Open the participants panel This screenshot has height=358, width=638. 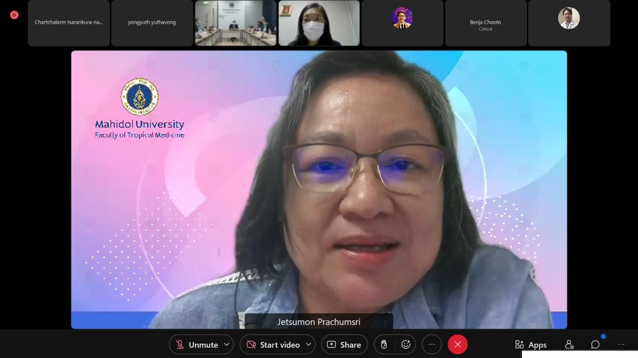click(569, 345)
